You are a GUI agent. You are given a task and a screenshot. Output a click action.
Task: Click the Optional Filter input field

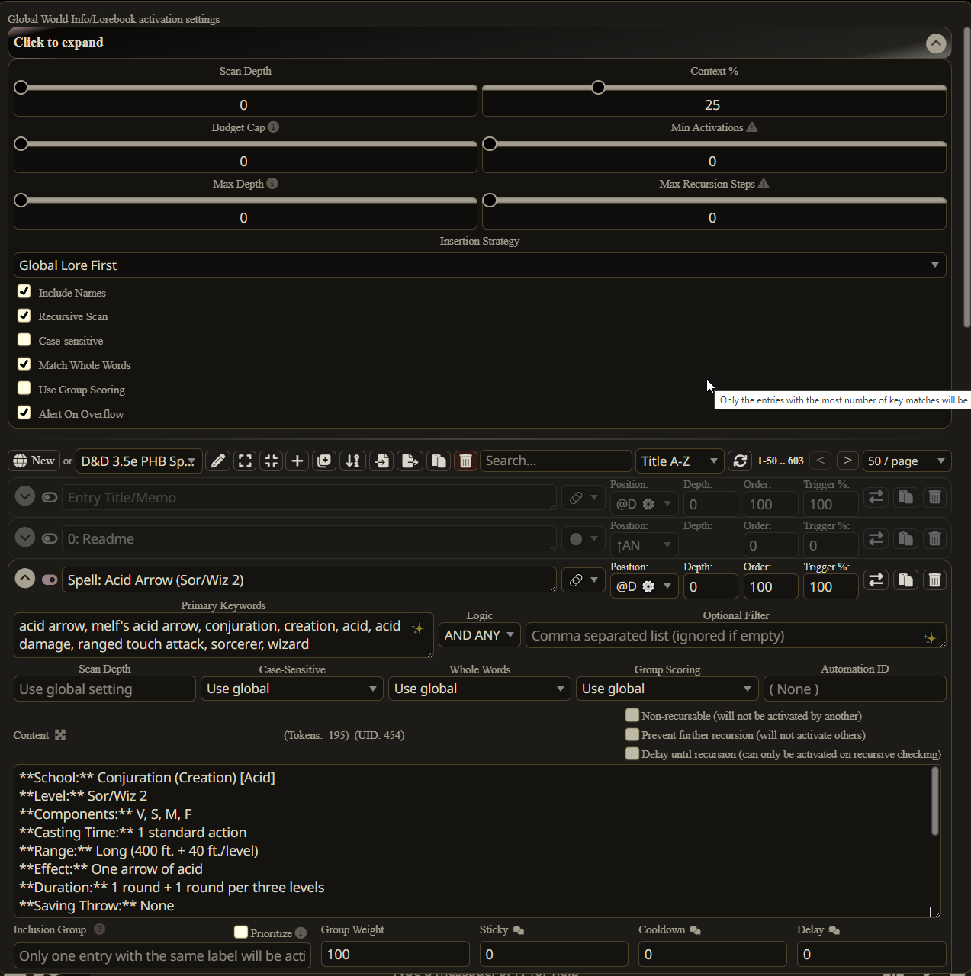point(736,636)
